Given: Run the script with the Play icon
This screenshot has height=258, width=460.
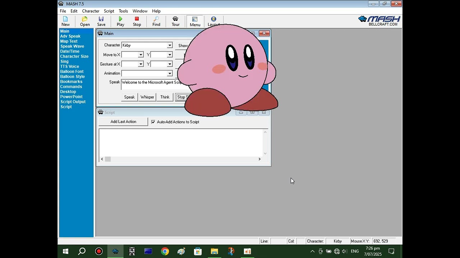Looking at the screenshot, I should click(120, 21).
